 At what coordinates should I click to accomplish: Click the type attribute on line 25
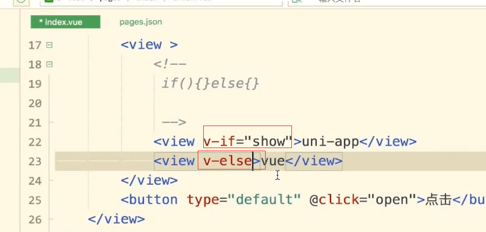[x=203, y=200]
